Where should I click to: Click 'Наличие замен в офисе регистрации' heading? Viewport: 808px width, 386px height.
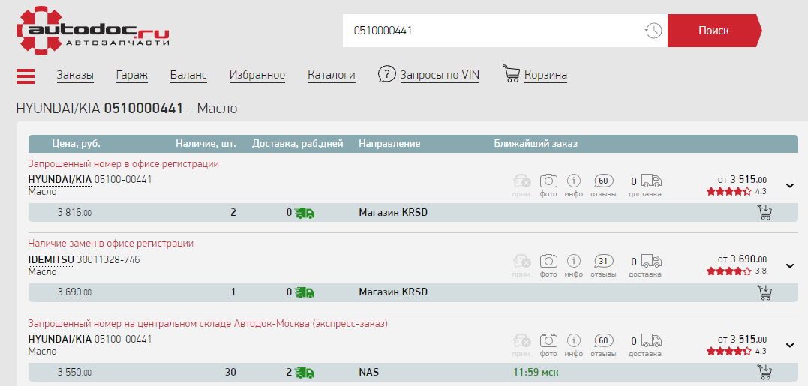111,244
